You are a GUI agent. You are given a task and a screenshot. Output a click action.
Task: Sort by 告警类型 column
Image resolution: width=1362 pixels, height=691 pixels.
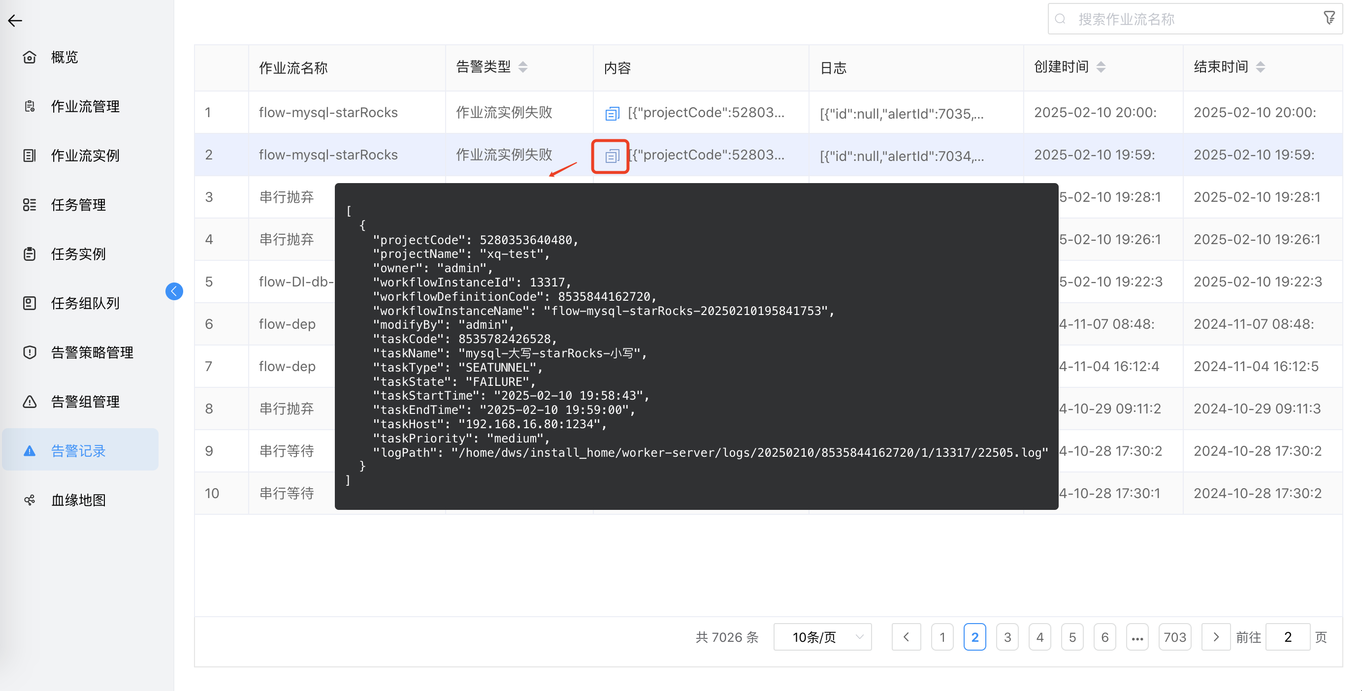522,67
